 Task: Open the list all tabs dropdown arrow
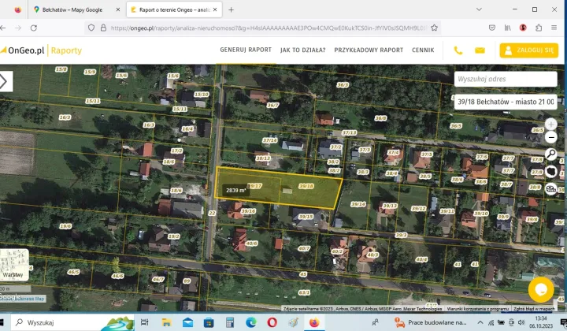click(479, 9)
